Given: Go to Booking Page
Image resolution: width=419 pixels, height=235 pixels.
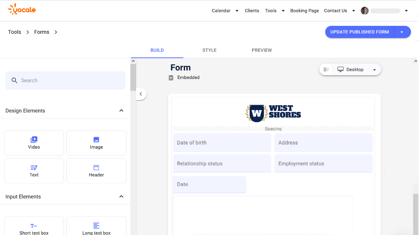Looking at the screenshot, I should [304, 11].
